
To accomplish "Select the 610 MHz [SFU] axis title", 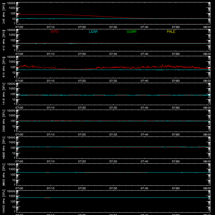I will click(x=3, y=67).
